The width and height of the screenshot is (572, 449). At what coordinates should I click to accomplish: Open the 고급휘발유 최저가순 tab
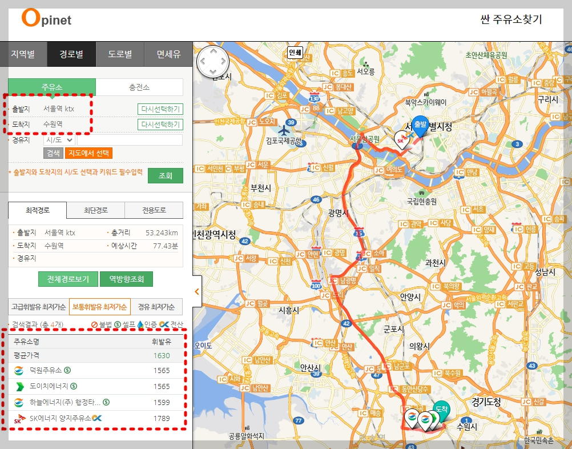39,307
